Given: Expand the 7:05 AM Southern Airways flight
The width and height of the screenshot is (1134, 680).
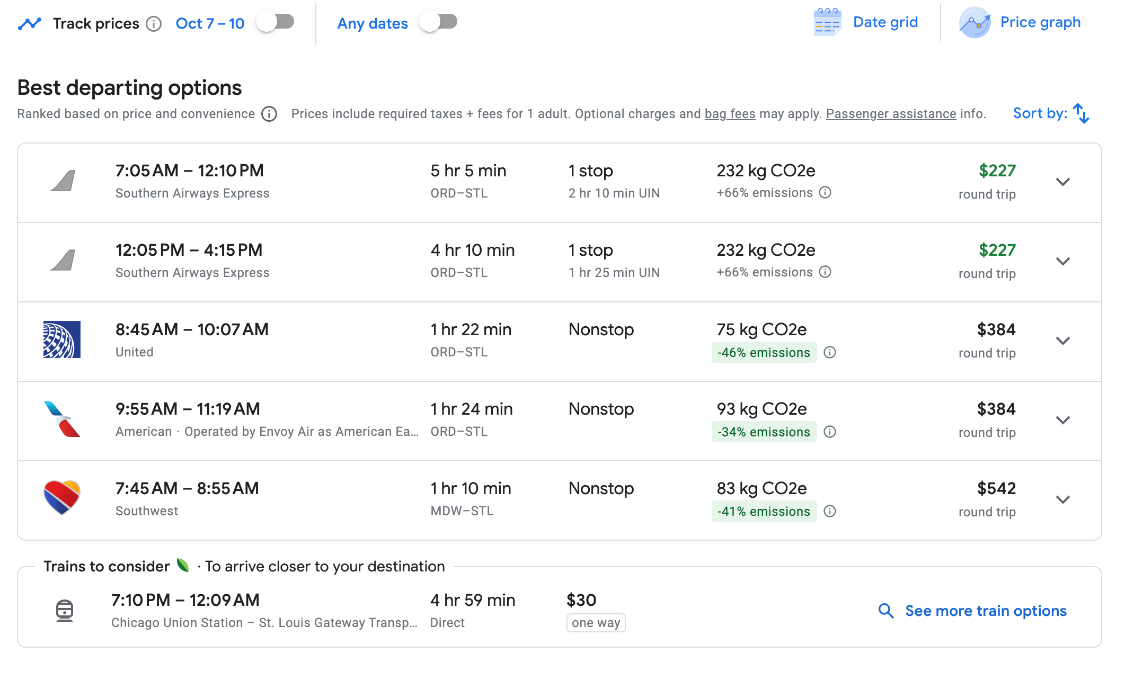Looking at the screenshot, I should 1062,182.
